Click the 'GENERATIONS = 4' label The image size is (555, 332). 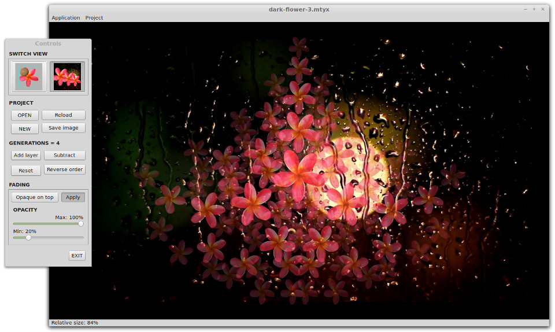pos(34,143)
